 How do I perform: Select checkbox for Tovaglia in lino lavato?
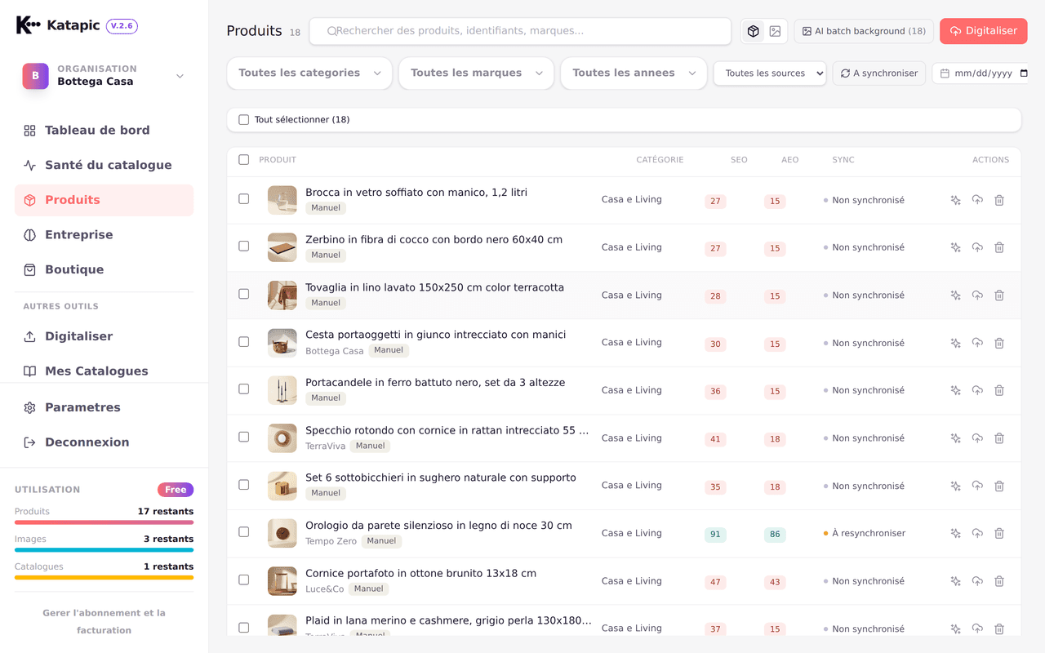tap(243, 294)
